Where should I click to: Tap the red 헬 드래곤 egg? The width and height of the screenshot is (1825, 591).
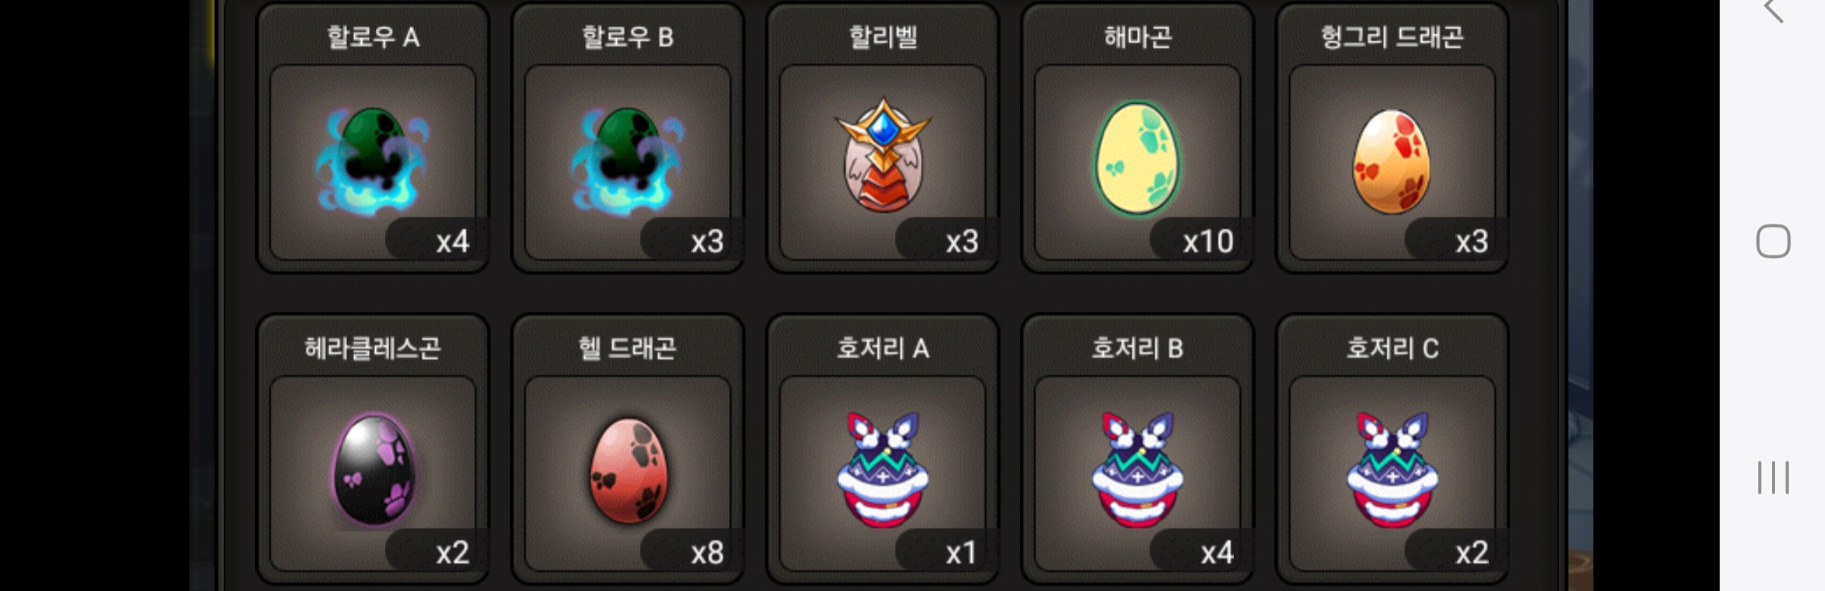(628, 470)
